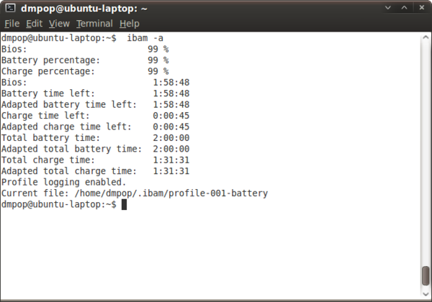Open the File menu
432x302 pixels.
coord(12,24)
